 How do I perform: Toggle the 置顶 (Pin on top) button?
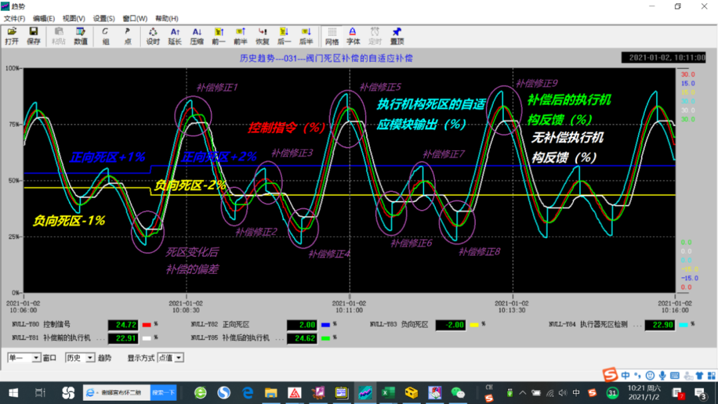click(397, 36)
